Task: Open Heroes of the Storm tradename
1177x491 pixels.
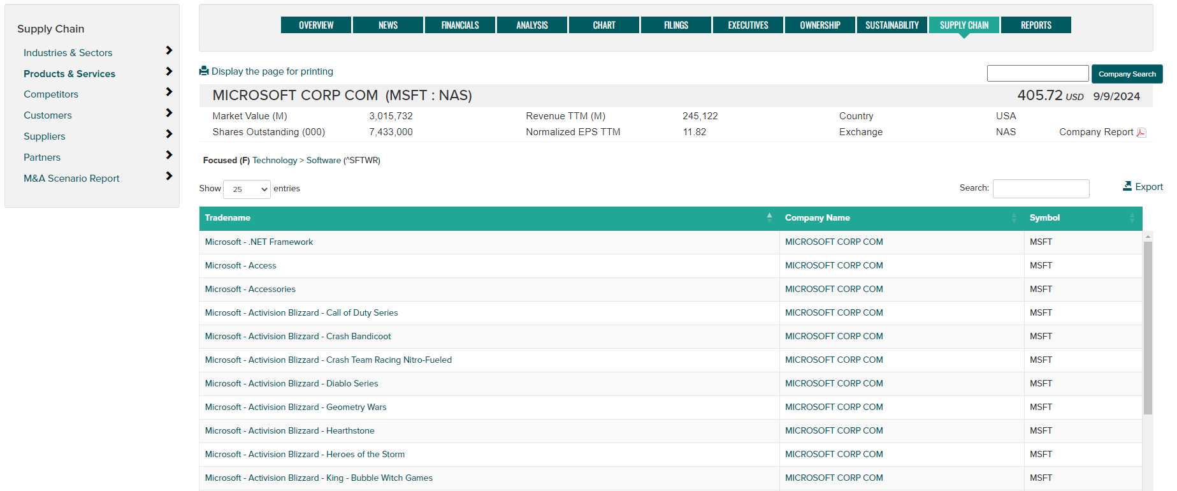Action: point(305,454)
